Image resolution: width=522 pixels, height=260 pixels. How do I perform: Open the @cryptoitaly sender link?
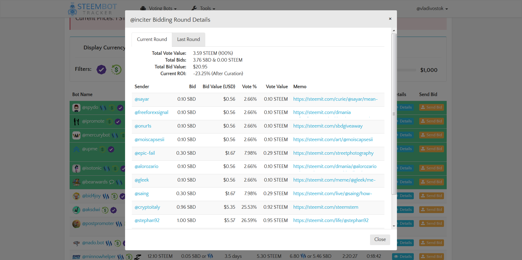coord(147,207)
